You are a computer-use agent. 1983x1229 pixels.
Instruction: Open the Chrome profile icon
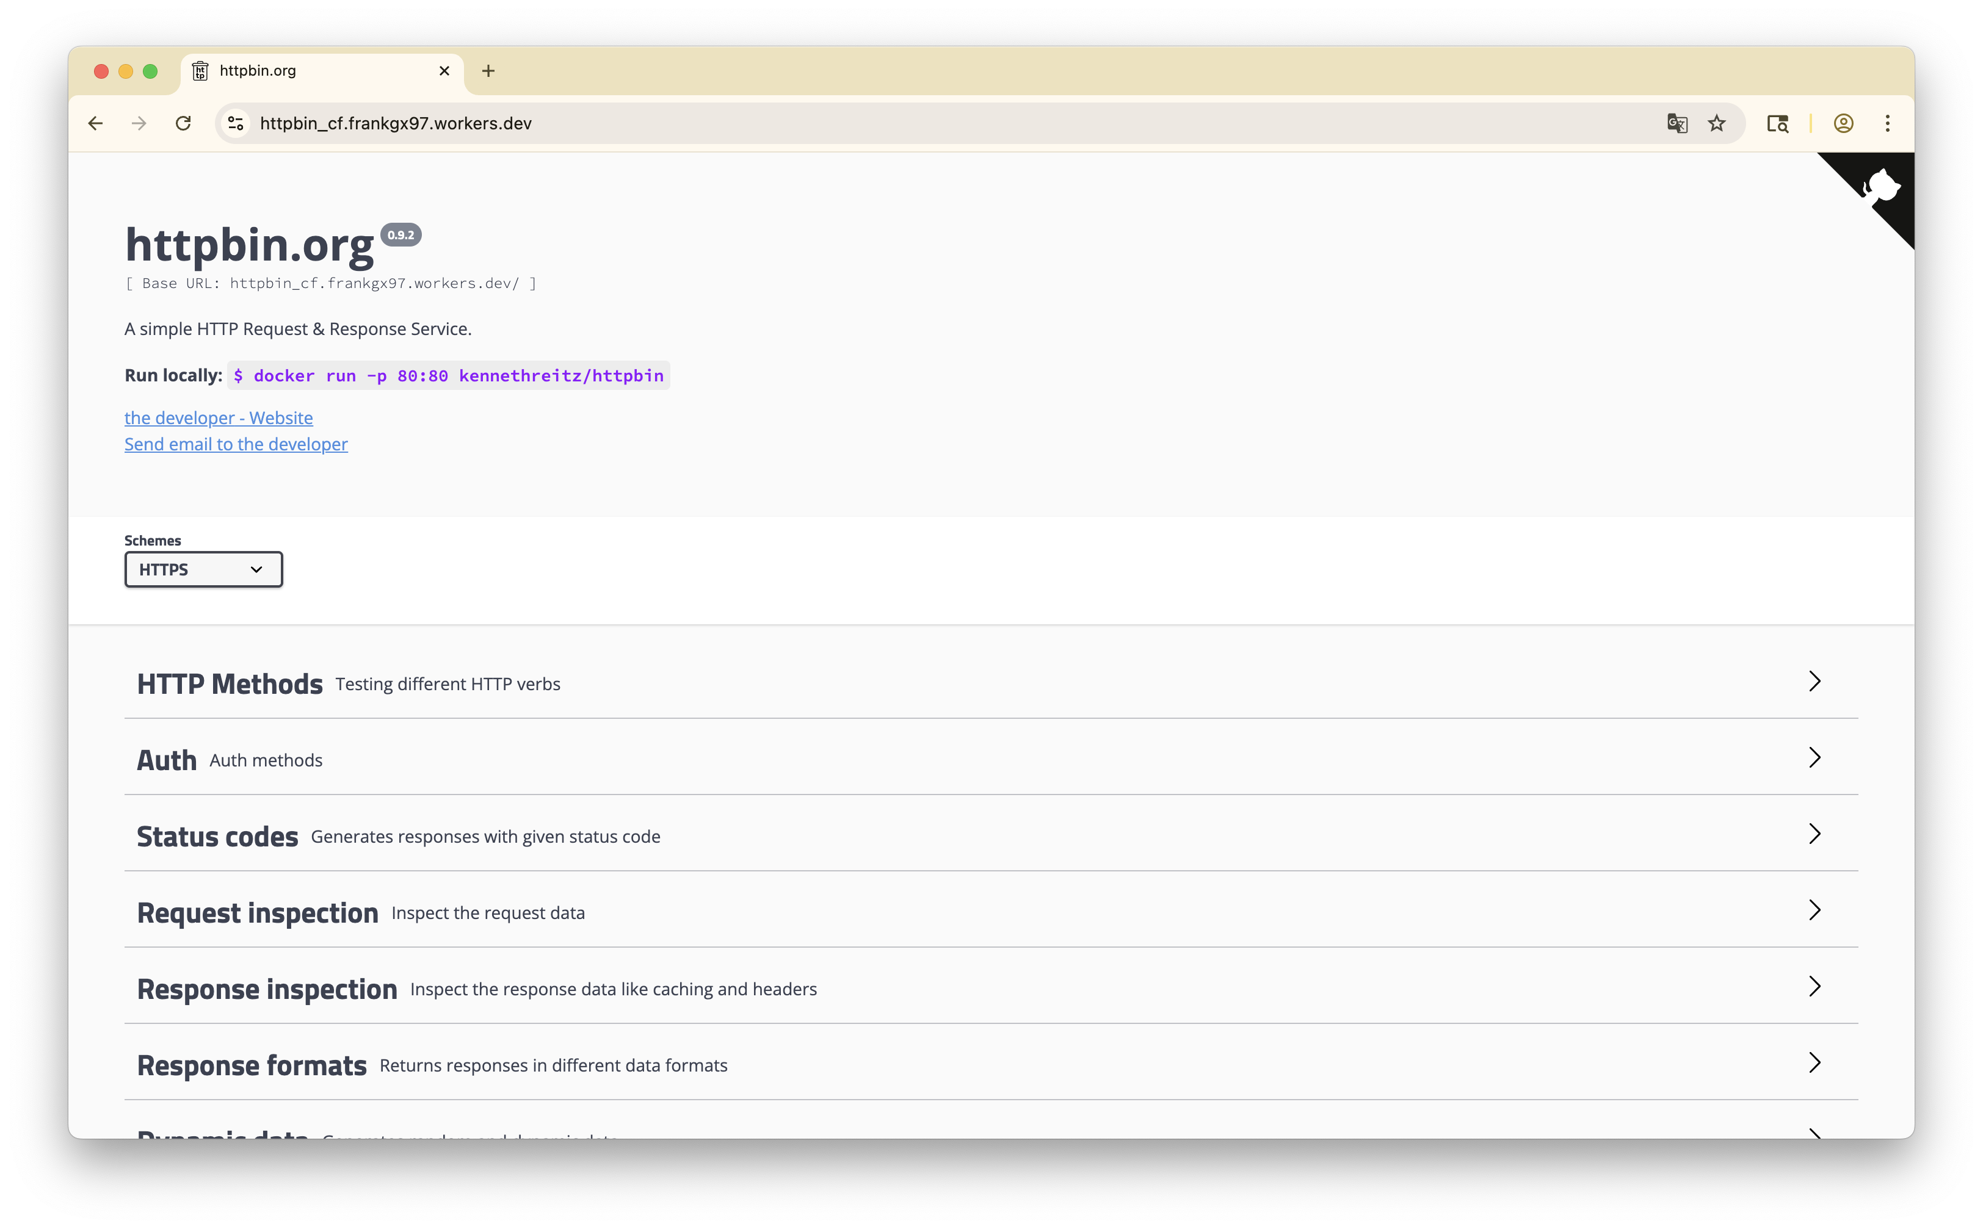pyautogui.click(x=1843, y=123)
